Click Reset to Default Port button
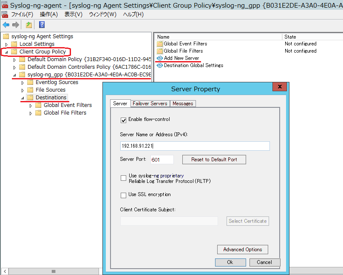 tap(214, 160)
